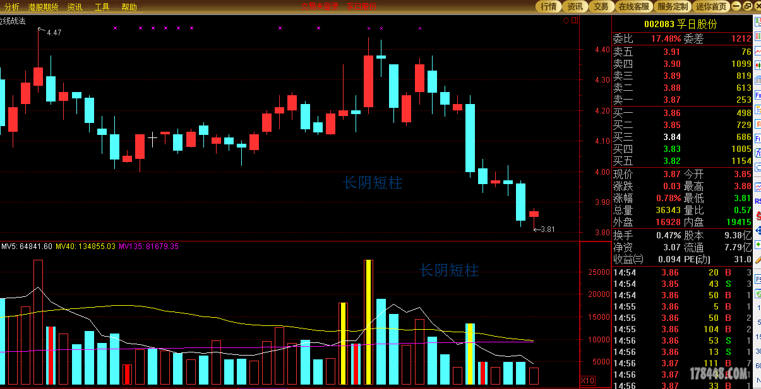The image size is (761, 389).
Task: Open the 港股期货 menu
Action: click(x=43, y=7)
